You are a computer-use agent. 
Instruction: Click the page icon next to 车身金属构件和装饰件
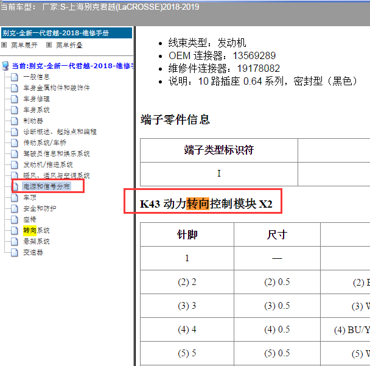pos(15,88)
